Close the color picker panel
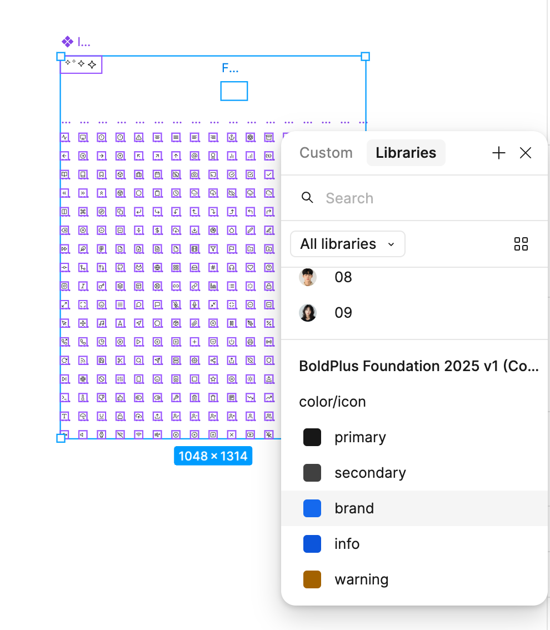This screenshot has width=550, height=630. click(526, 153)
